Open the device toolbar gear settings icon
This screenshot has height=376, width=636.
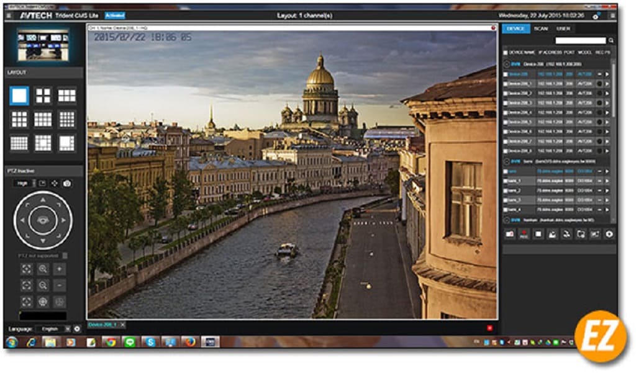point(609,234)
